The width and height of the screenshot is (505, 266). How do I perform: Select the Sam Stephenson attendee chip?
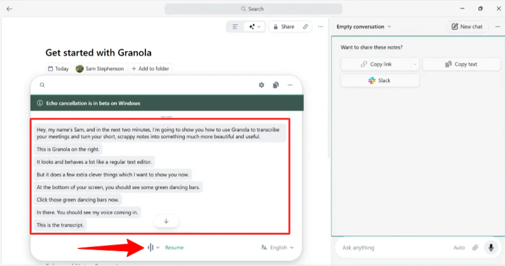pyautogui.click(x=100, y=68)
